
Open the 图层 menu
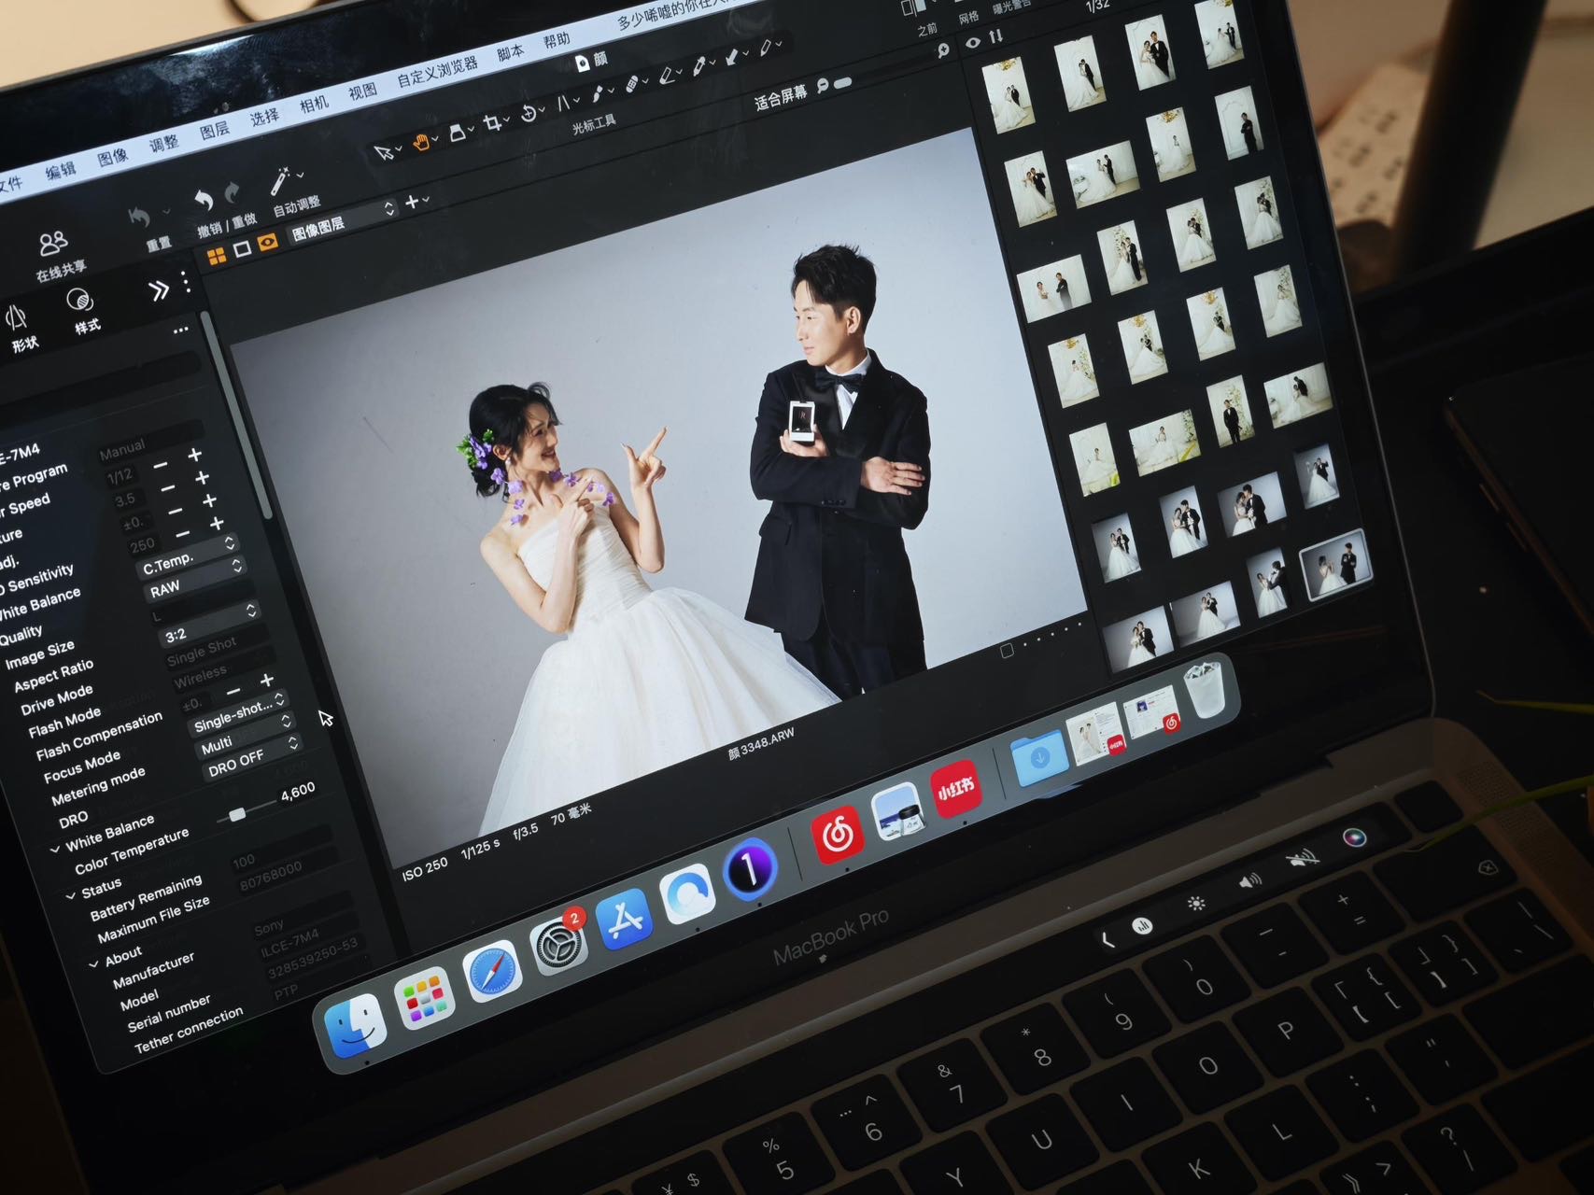[x=214, y=130]
